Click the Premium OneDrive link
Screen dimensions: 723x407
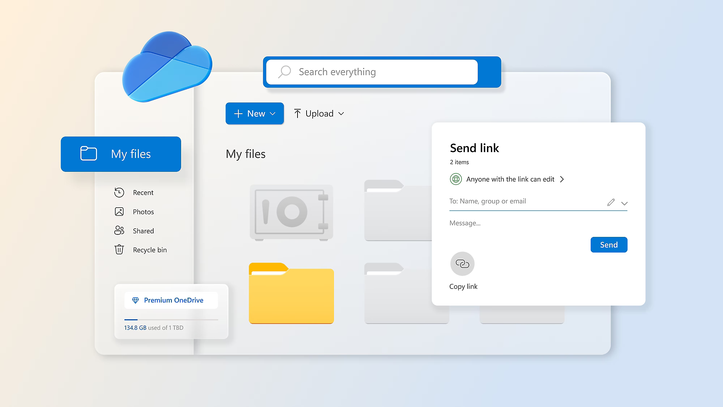point(174,300)
